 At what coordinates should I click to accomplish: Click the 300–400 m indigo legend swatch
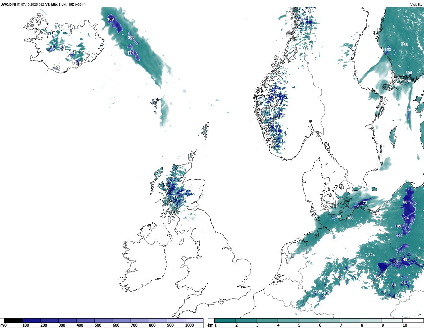pos(68,320)
